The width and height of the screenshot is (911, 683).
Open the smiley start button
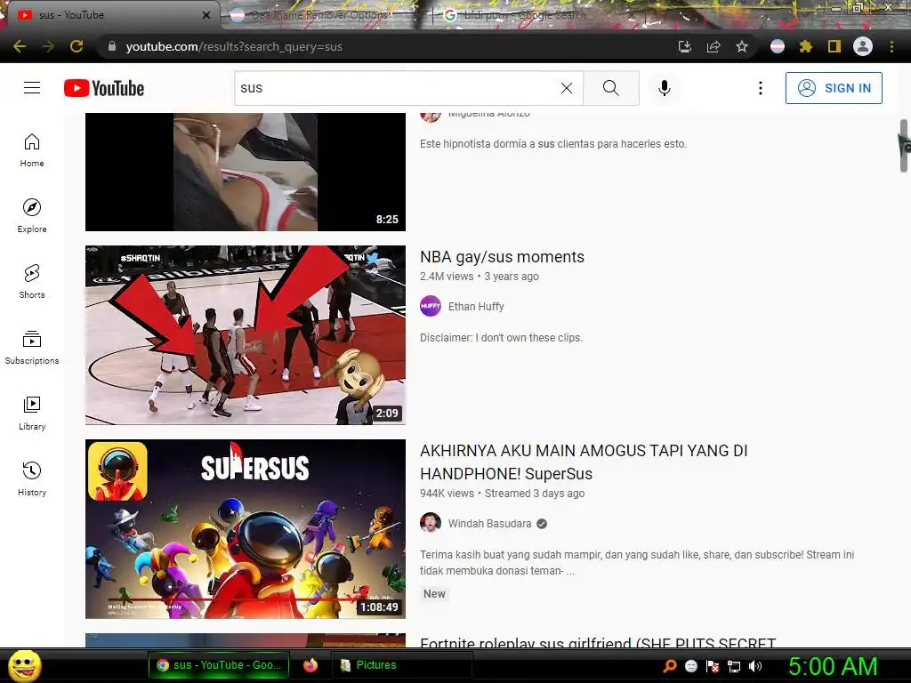[x=24, y=666]
